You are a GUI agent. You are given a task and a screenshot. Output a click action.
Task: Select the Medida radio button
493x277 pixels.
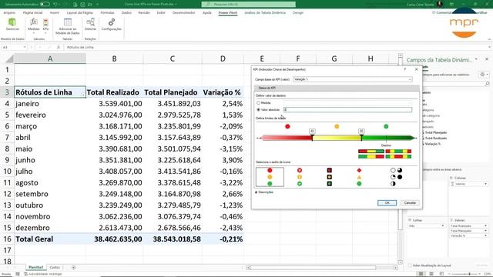[x=259, y=102]
